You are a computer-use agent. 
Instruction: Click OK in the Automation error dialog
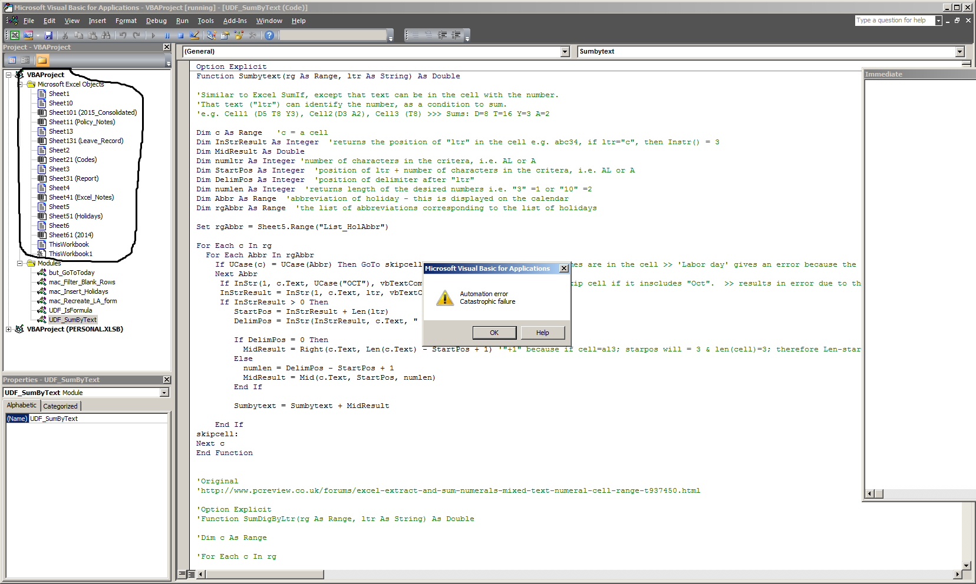point(494,333)
